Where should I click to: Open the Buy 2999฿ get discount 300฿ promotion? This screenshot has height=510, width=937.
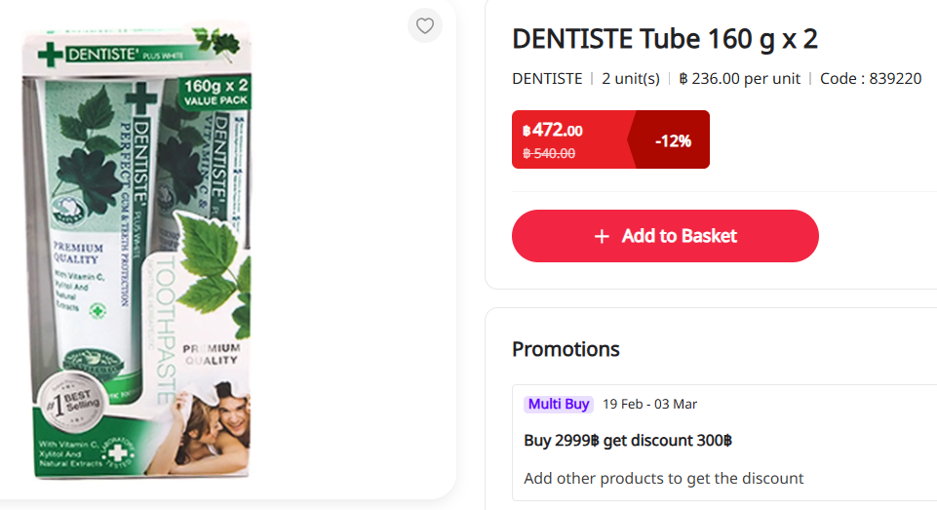(628, 440)
